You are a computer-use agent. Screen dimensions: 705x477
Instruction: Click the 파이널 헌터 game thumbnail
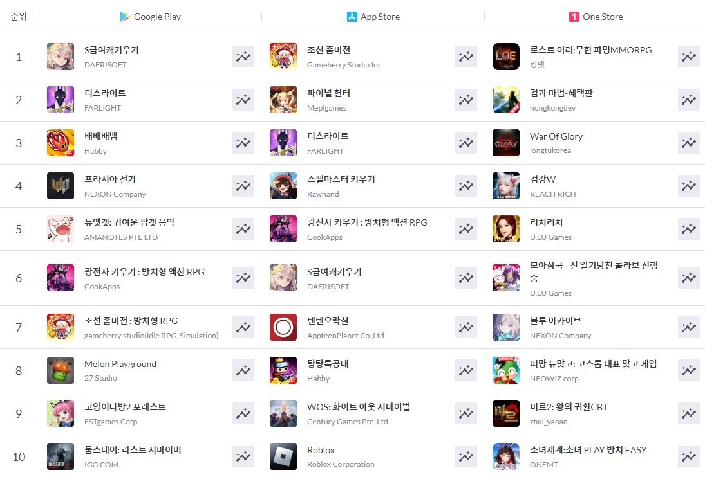tap(283, 100)
